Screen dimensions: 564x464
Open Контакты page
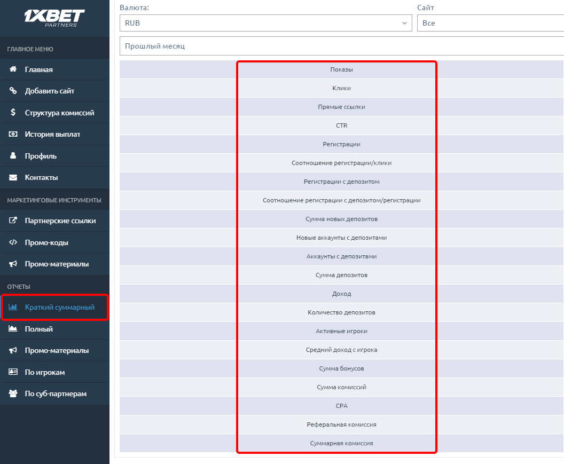tap(54, 177)
